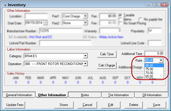
Task: Collapse the Rate dropdown arrow
Action: point(161,60)
